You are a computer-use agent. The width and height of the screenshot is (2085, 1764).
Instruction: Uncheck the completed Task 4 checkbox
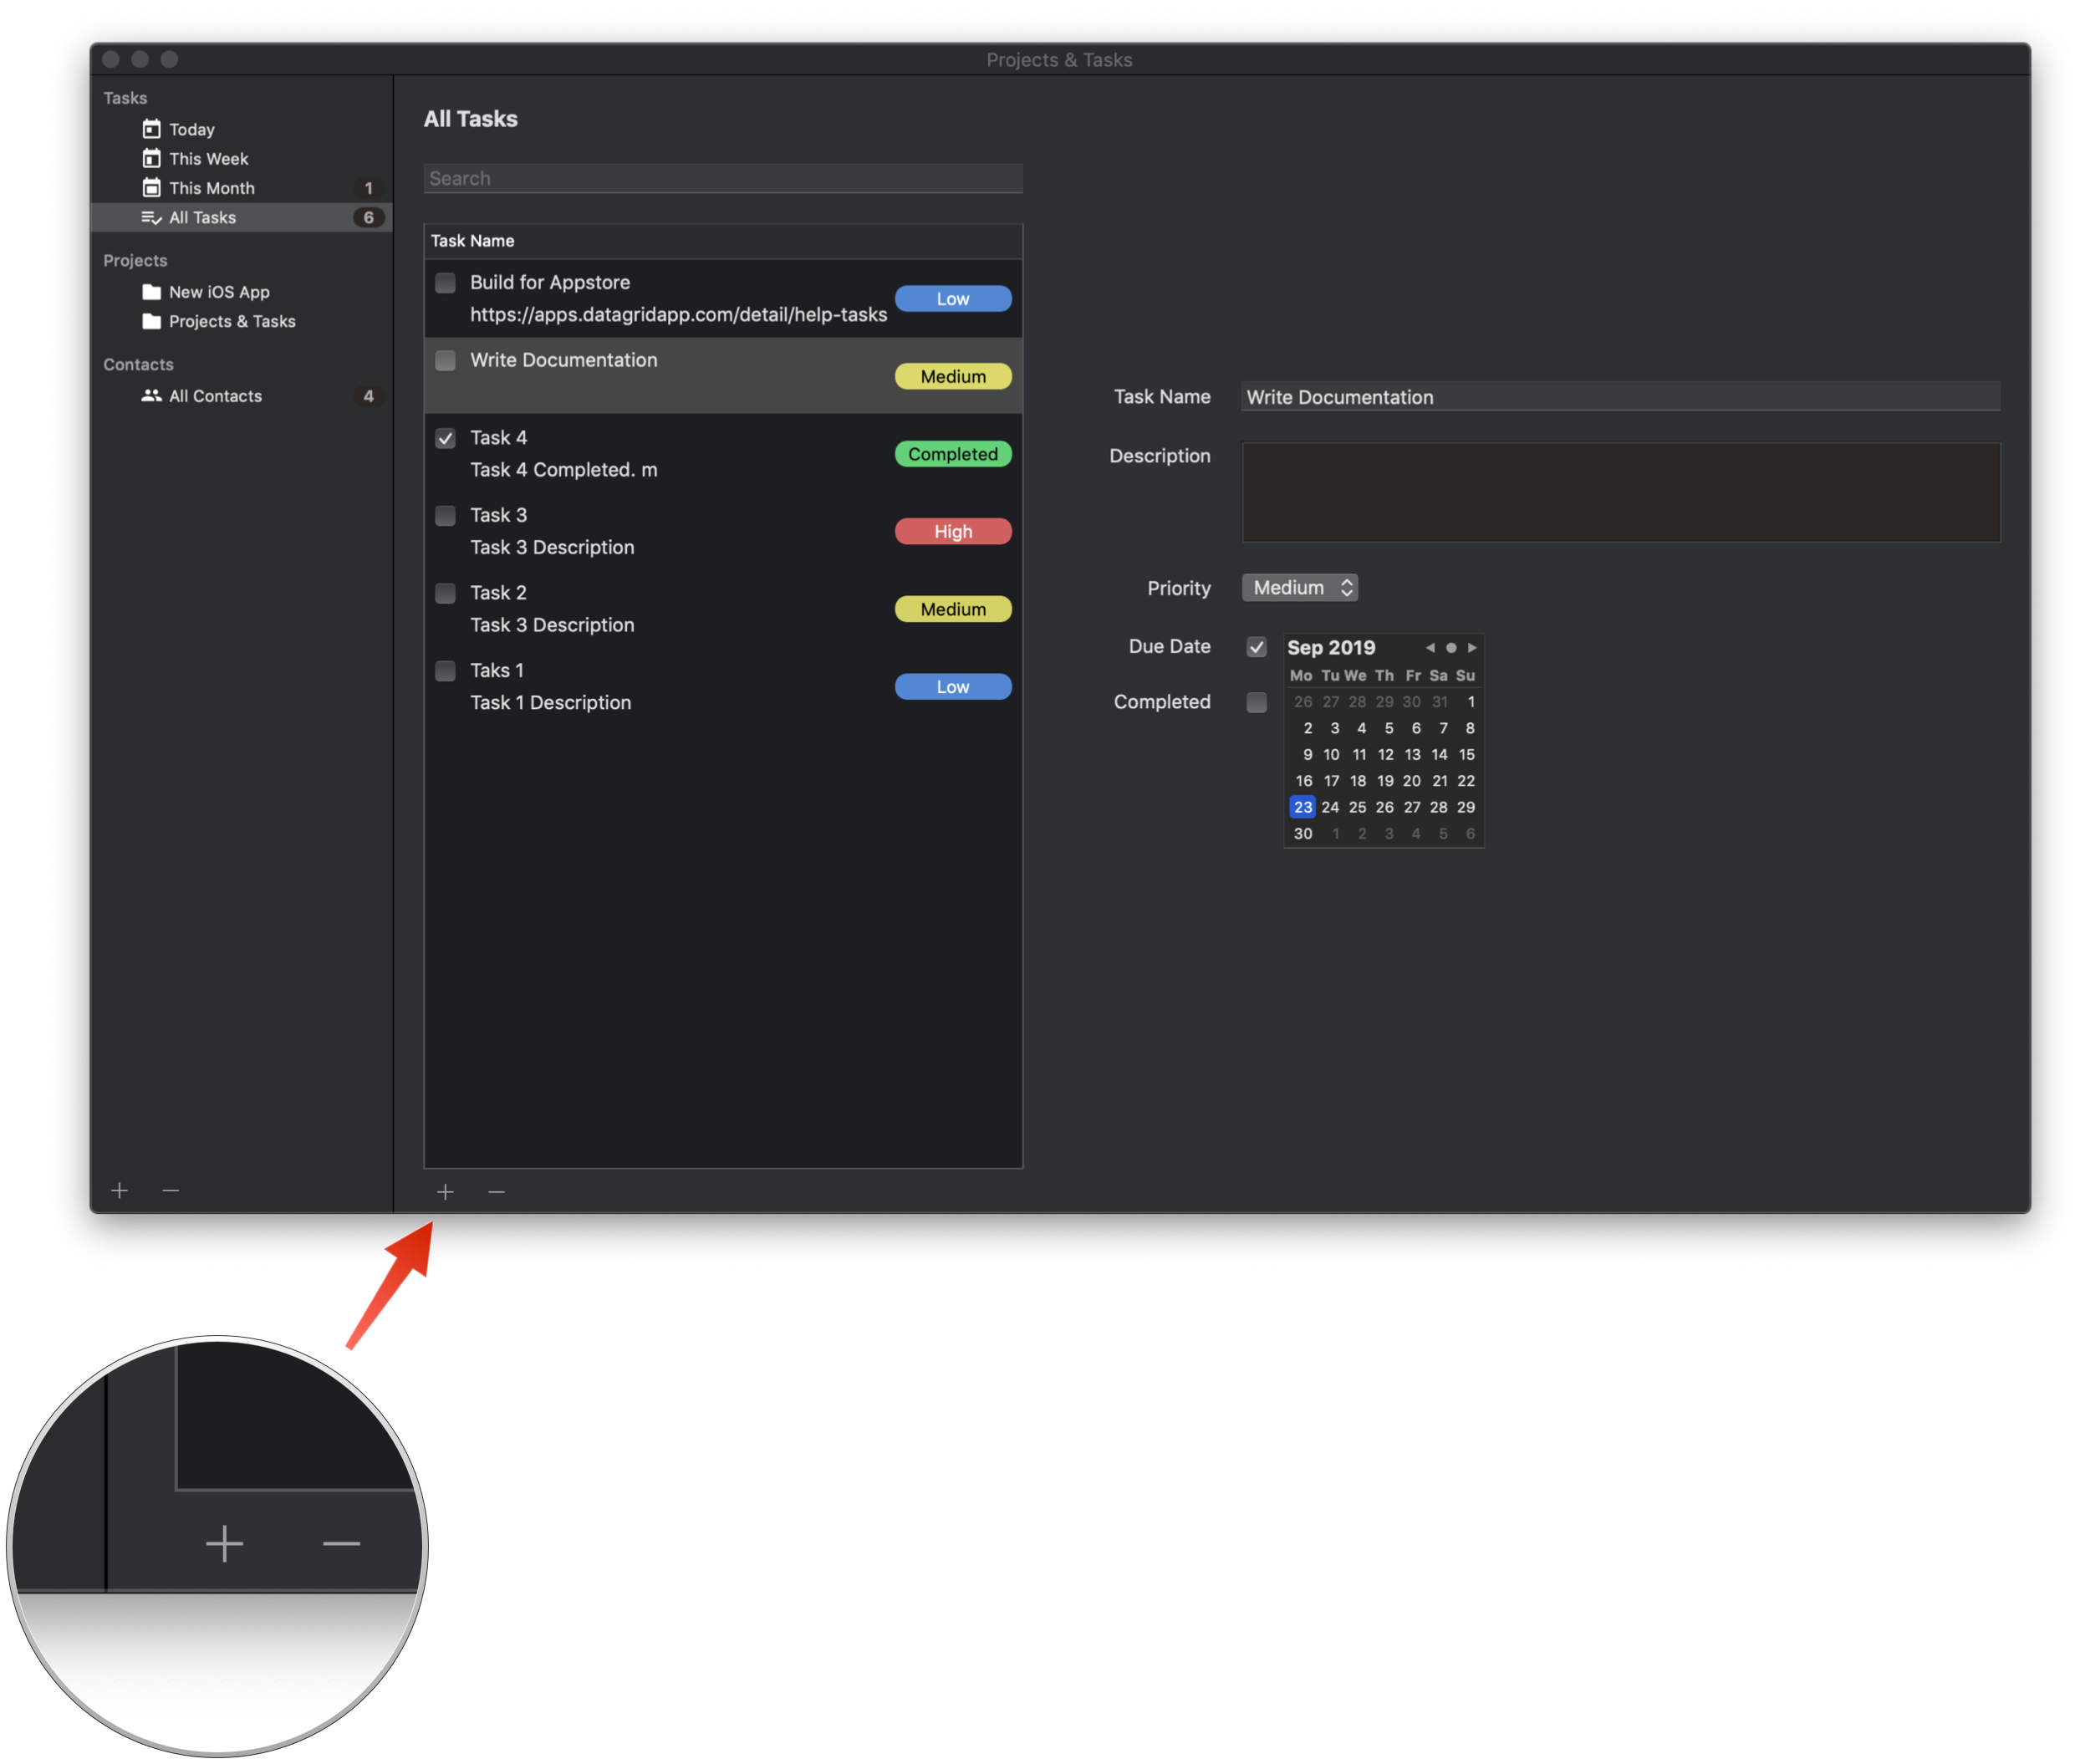445,438
